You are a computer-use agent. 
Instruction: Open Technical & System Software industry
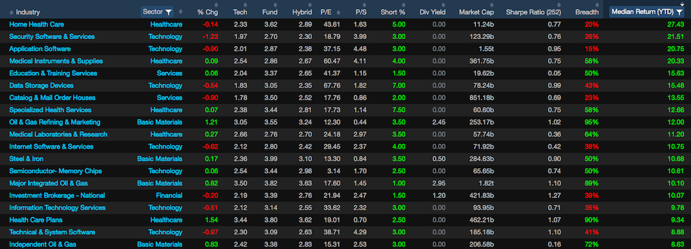click(52, 232)
